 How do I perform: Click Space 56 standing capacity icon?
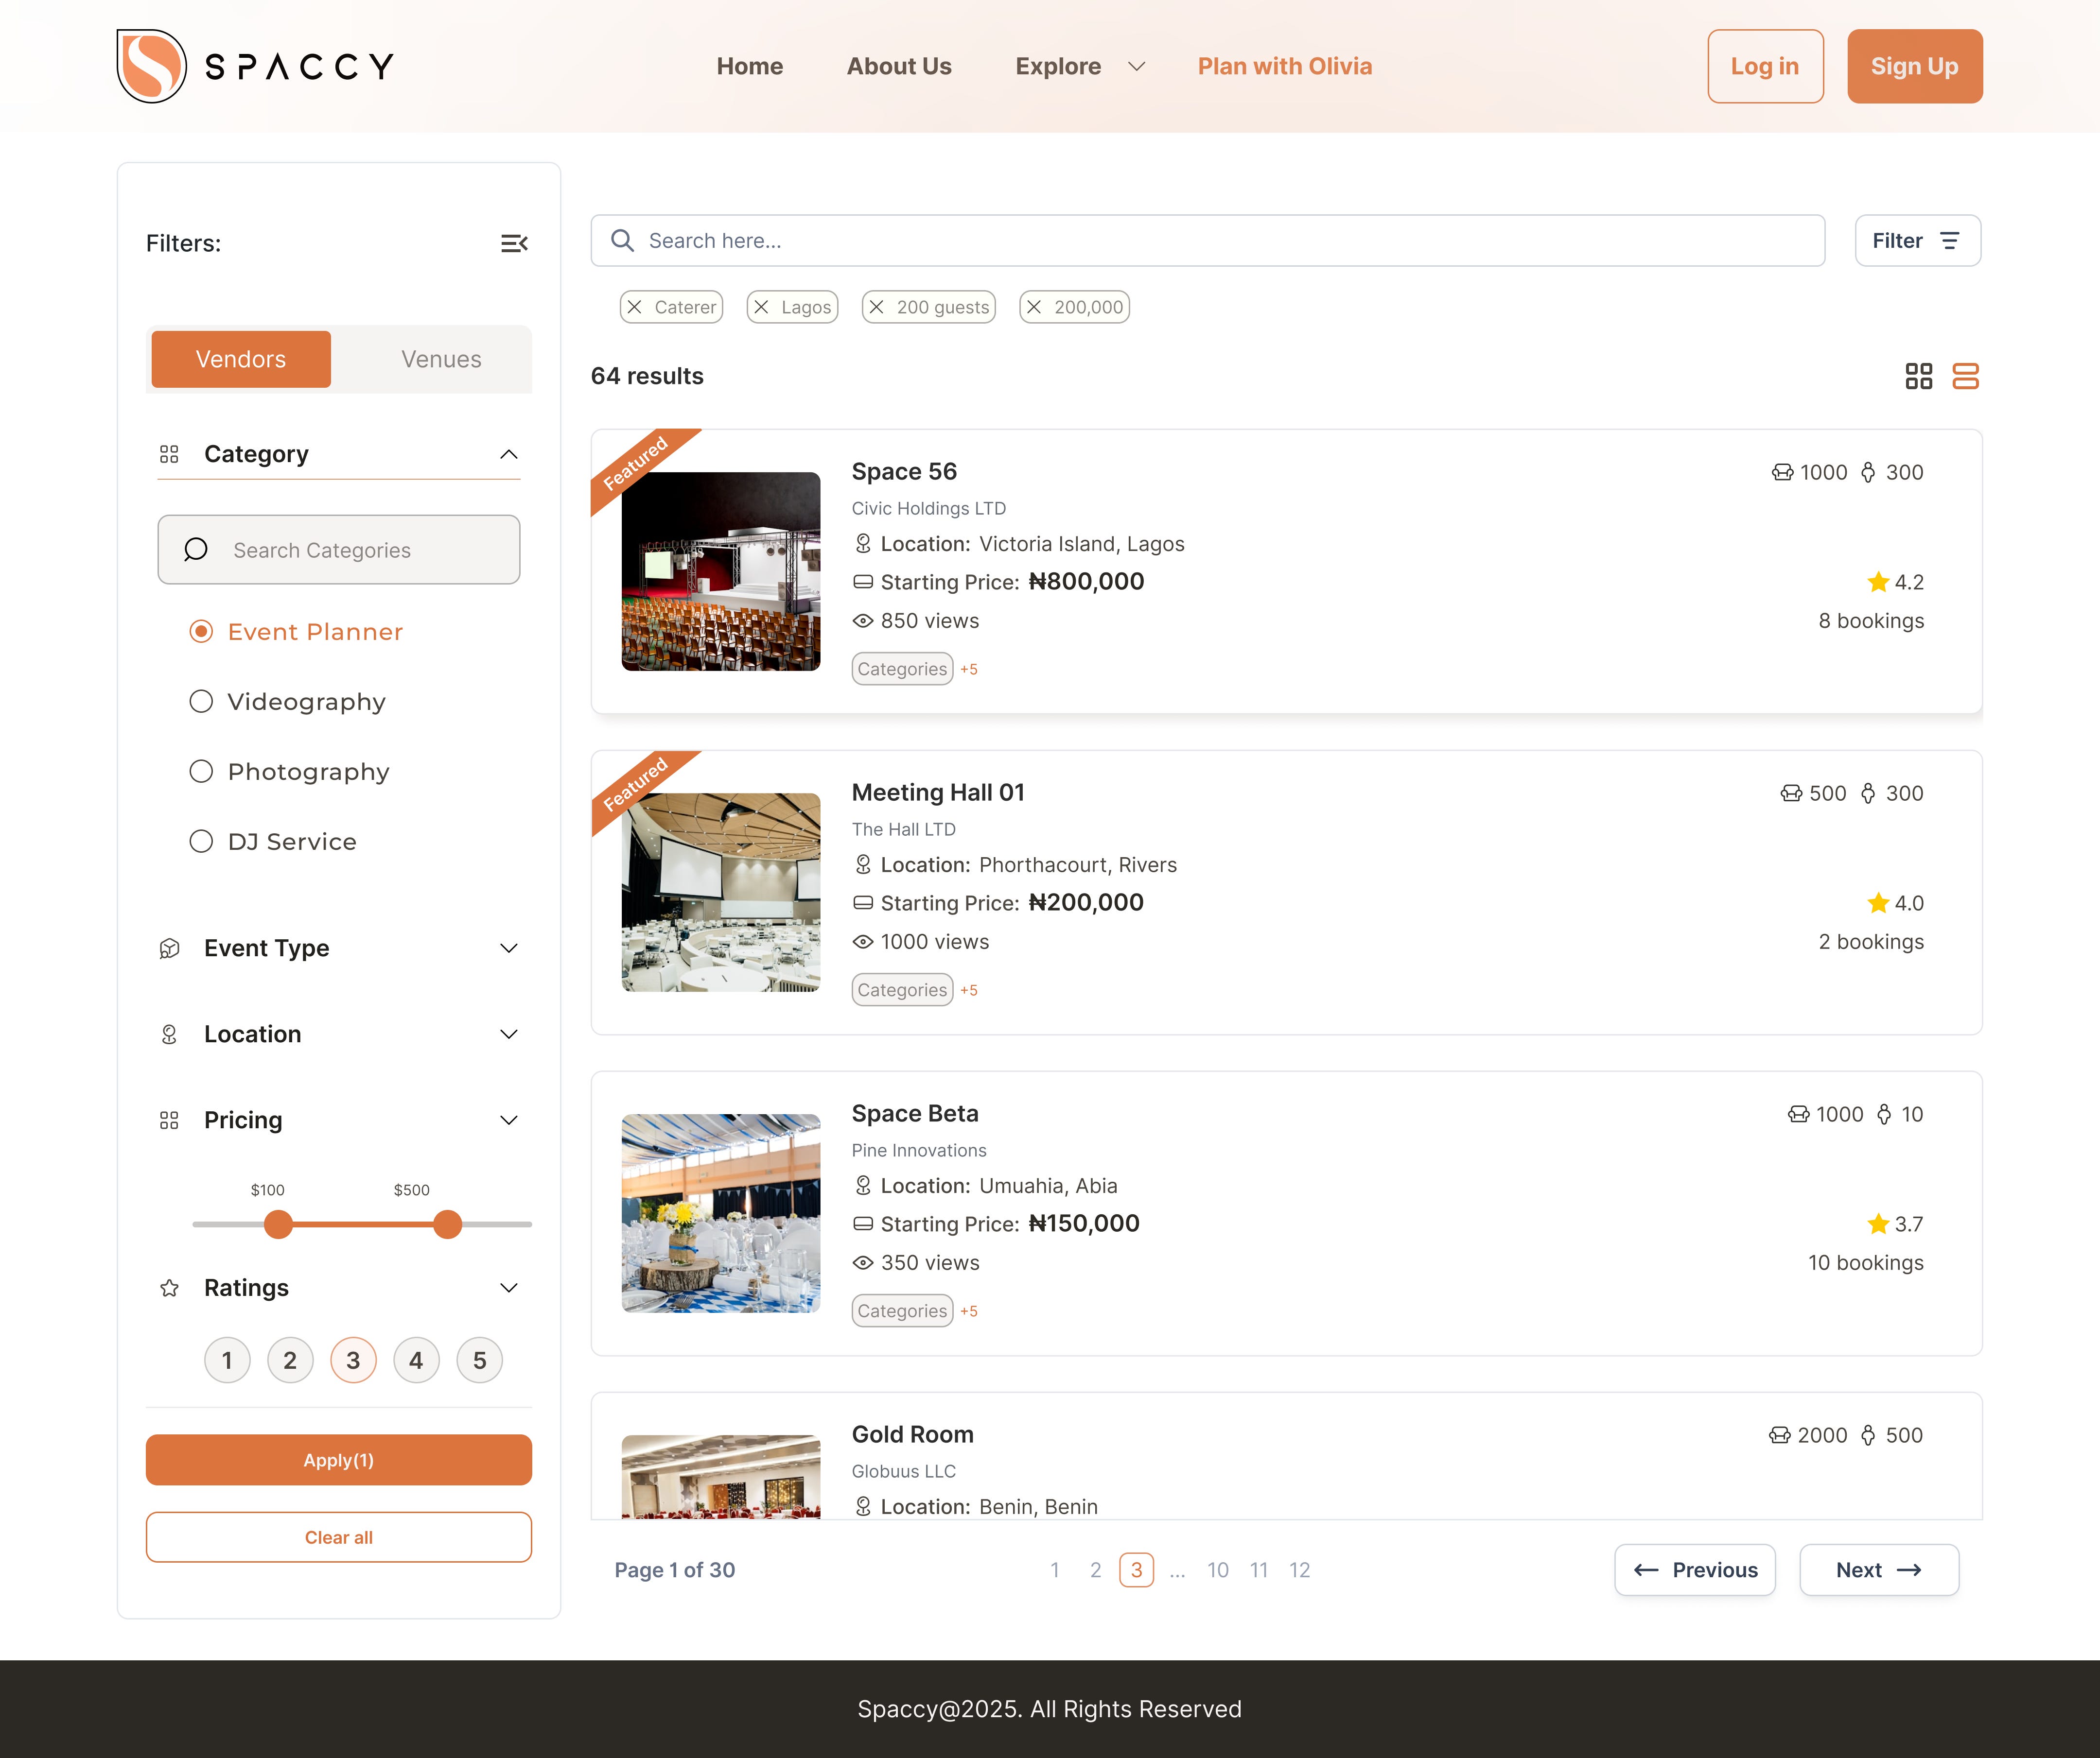tap(1867, 473)
